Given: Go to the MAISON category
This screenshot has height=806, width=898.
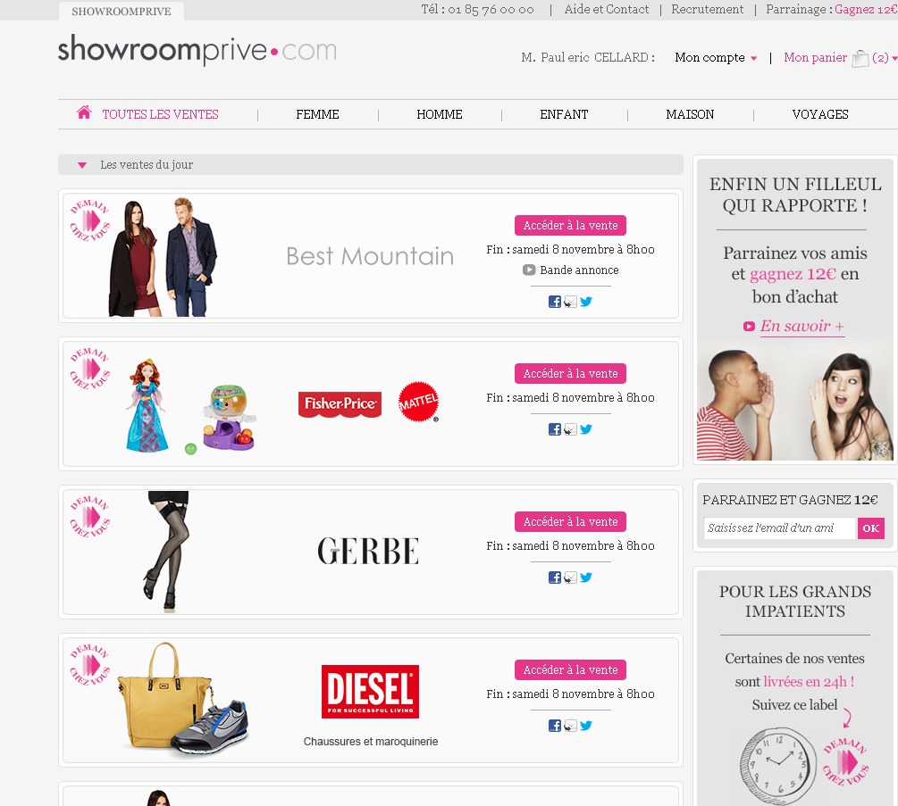Looking at the screenshot, I should pyautogui.click(x=690, y=114).
